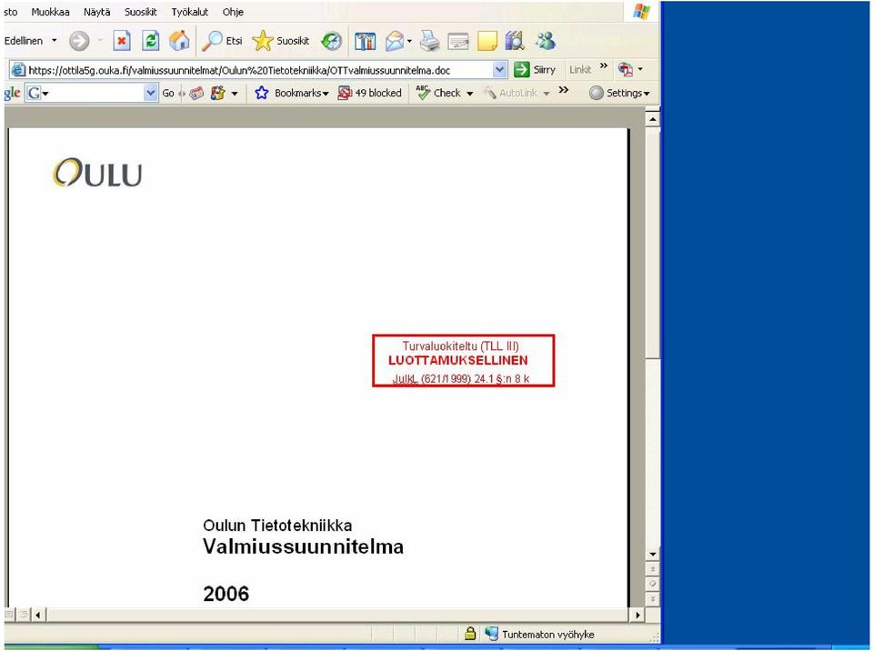
Task: Click the Linkit toolbar label
Action: point(580,70)
